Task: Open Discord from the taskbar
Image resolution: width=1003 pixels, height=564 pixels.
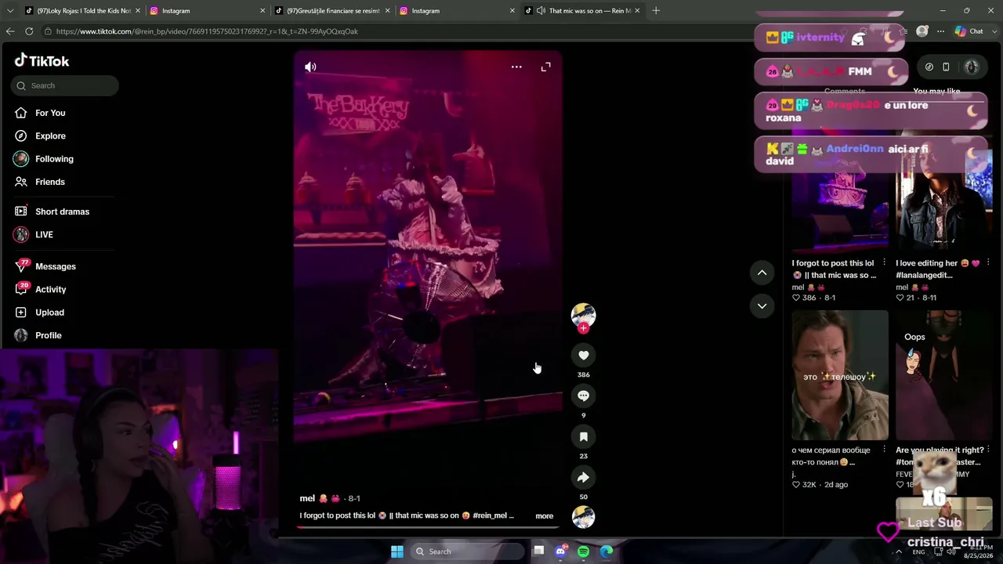Action: [560, 551]
